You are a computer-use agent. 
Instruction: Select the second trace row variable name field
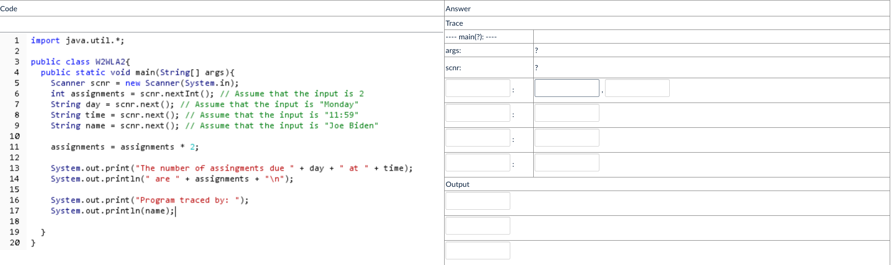(x=477, y=113)
